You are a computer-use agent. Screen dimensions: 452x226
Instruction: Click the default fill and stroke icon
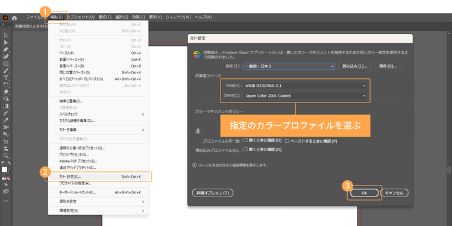[3, 163]
